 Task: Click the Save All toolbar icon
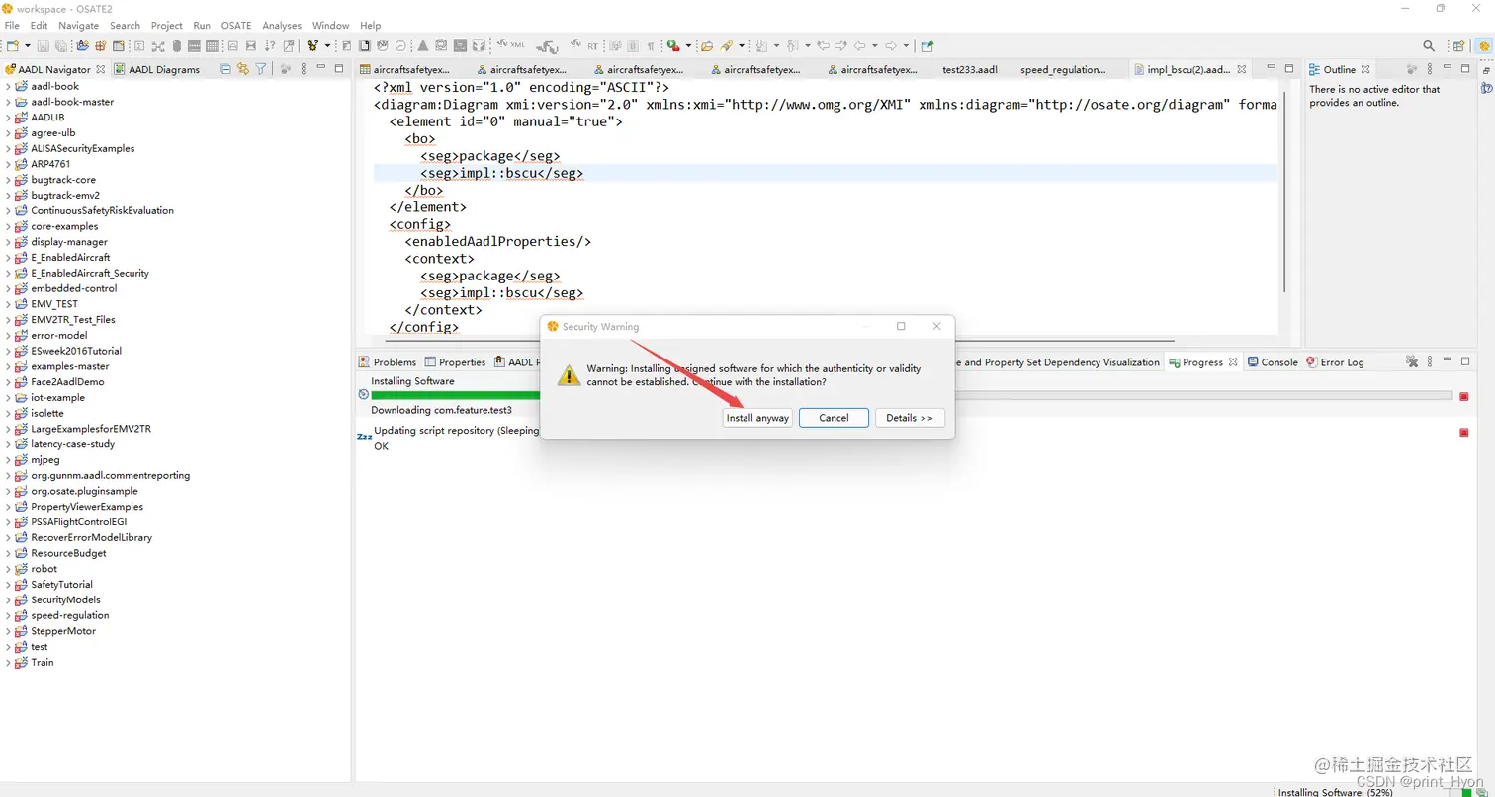click(x=60, y=45)
